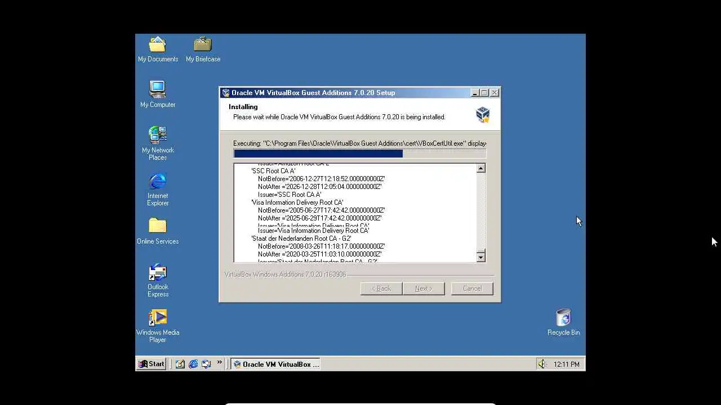Click the Next button in installer

tap(424, 289)
